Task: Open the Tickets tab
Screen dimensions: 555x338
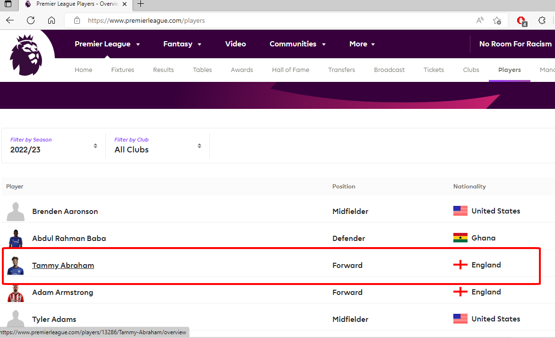Action: (x=434, y=70)
